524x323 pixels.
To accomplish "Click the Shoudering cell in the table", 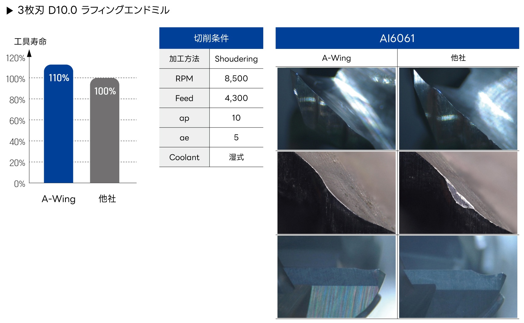I will point(236,59).
